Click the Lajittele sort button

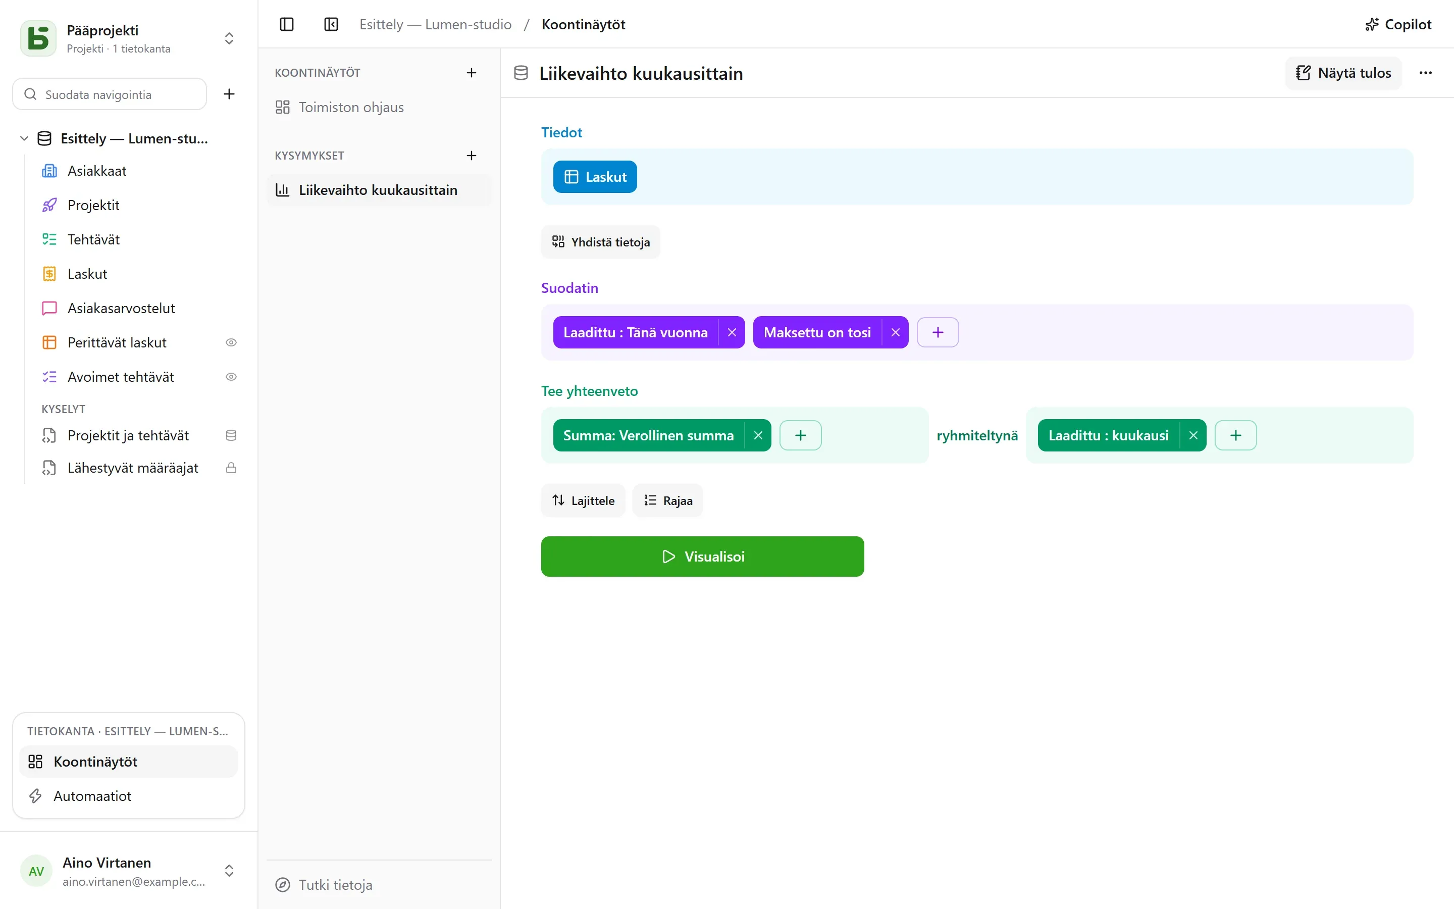[583, 501]
